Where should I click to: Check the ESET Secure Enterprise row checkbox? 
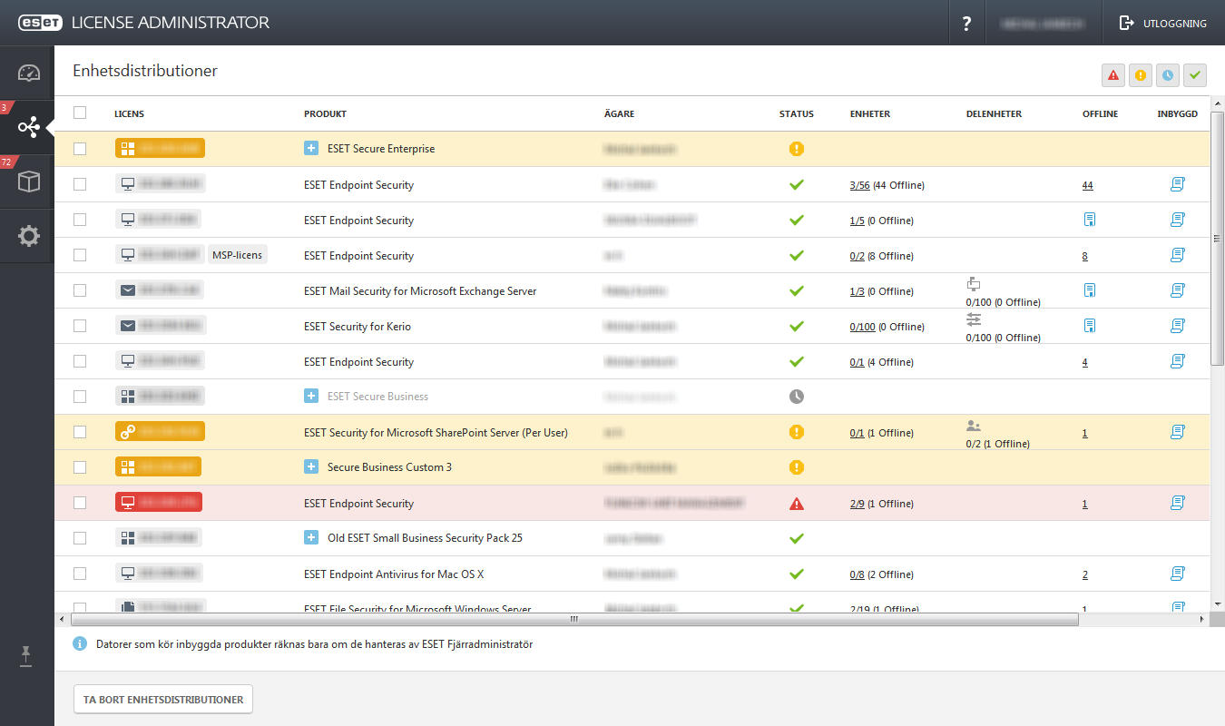(x=80, y=149)
